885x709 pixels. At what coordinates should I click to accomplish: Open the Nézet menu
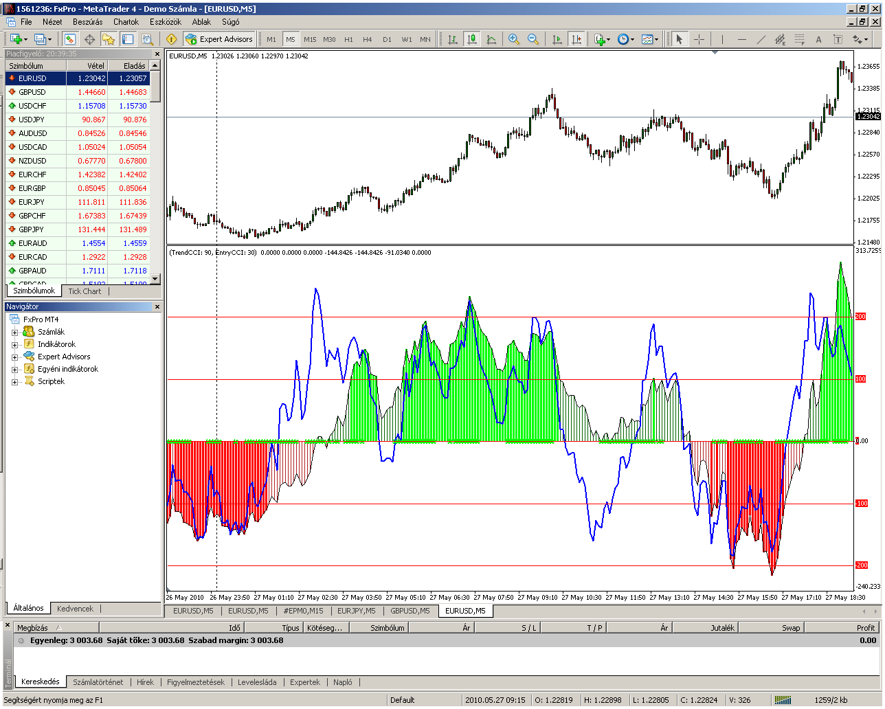point(52,22)
